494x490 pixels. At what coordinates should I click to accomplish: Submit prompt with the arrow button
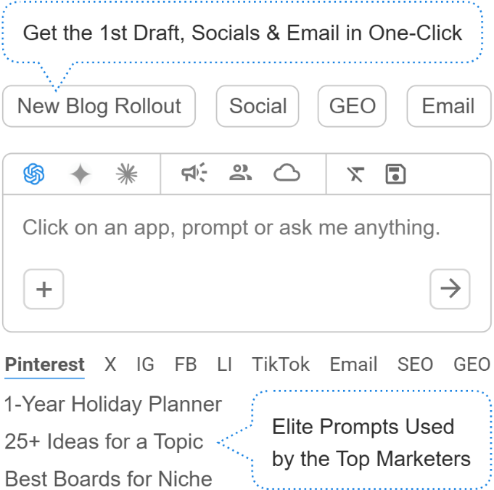pos(450,289)
